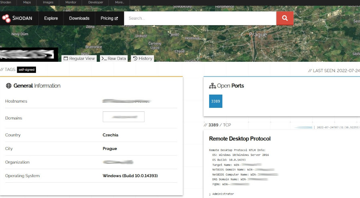Open Monitor in the top bar
This screenshot has width=360, height=198.
pyautogui.click(x=71, y=2)
